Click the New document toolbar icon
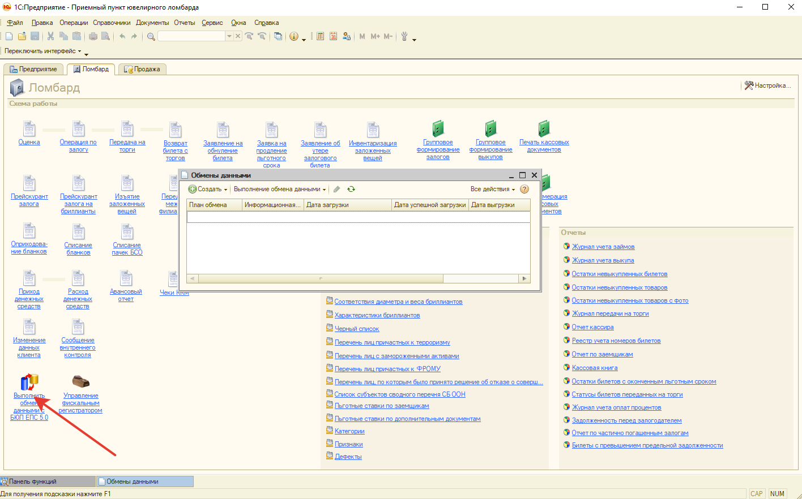Viewport: 802px width, 499px height. click(x=9, y=36)
